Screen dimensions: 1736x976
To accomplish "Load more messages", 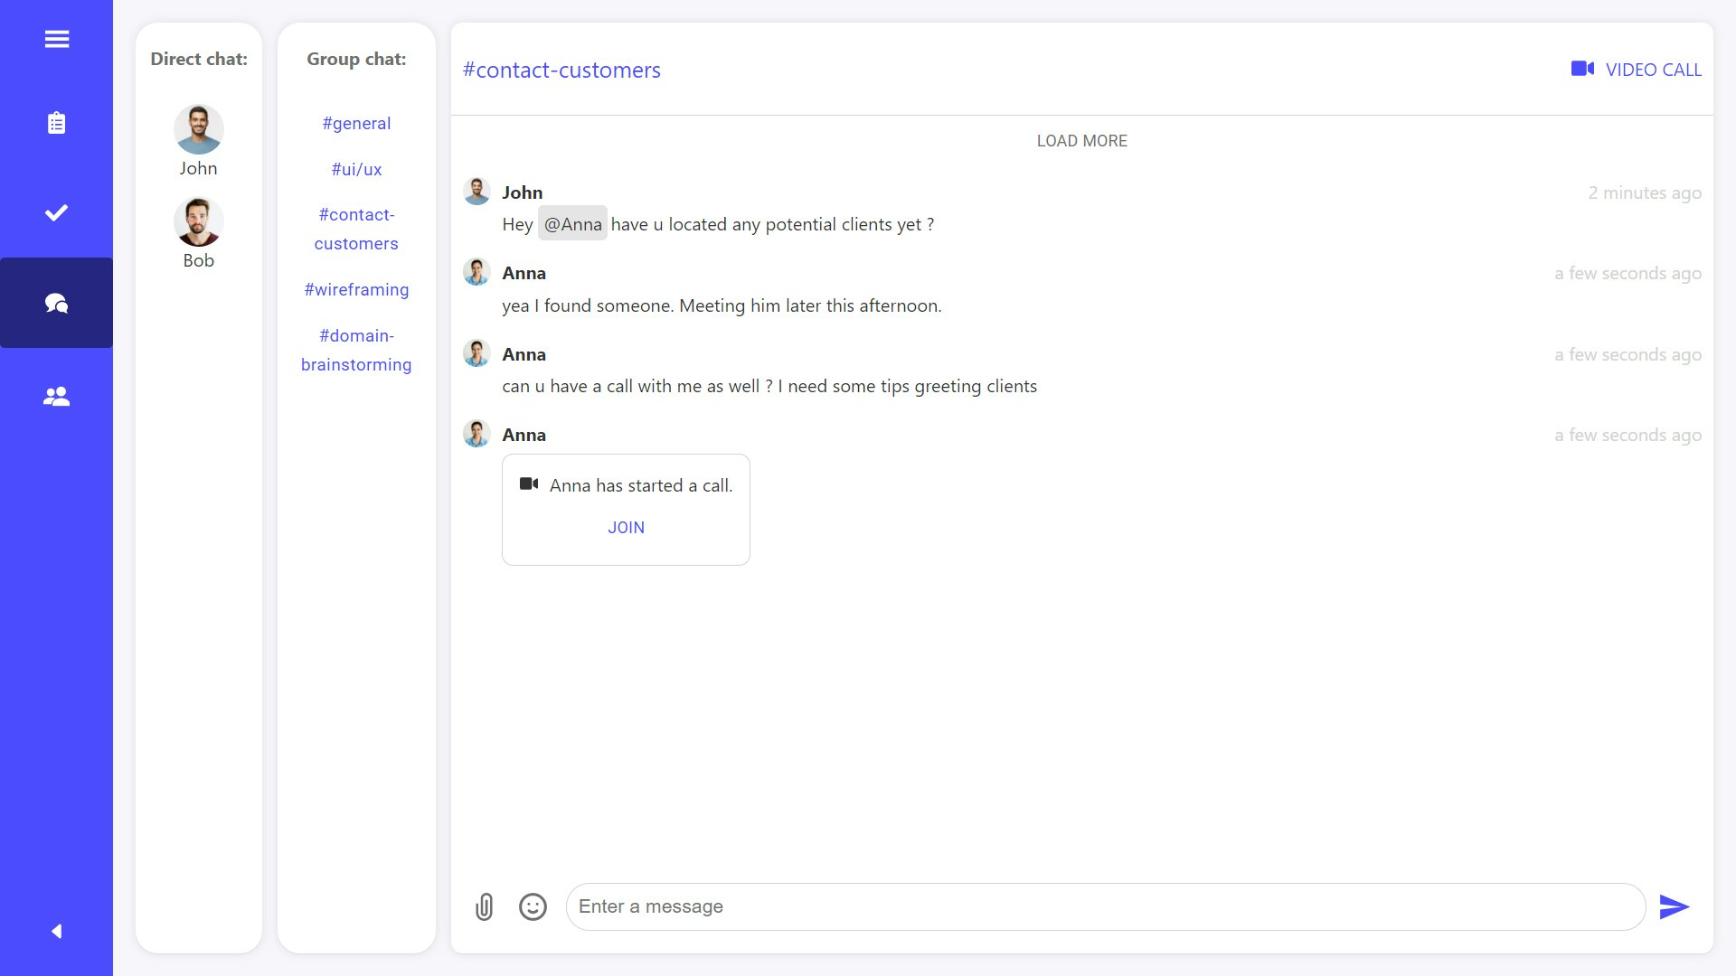I will coord(1081,141).
